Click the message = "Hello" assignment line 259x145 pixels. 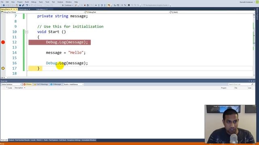pyautogui.click(x=66, y=53)
